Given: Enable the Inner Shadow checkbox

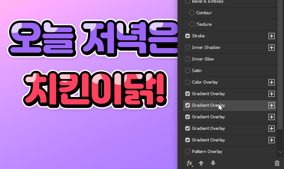Looking at the screenshot, I should click(188, 47).
